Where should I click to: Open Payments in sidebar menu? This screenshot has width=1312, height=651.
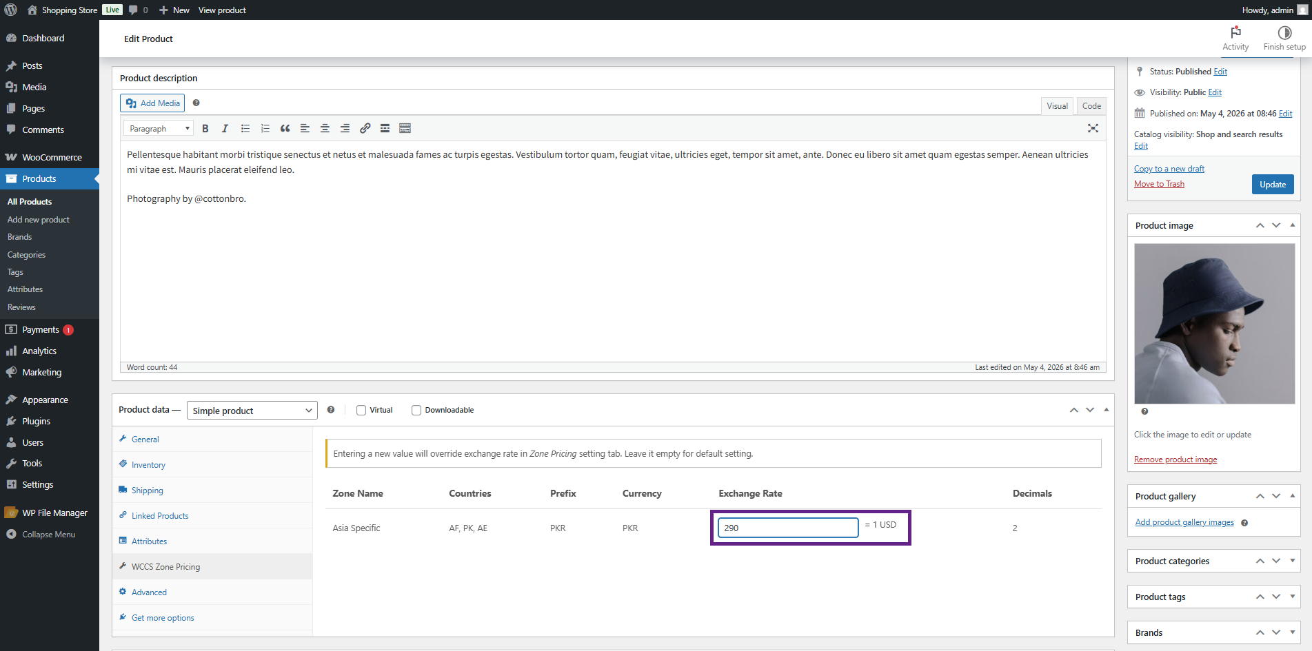(50, 329)
